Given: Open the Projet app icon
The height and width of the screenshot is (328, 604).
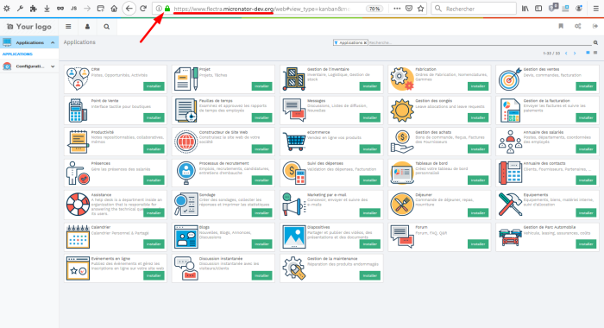Looking at the screenshot, I should (x=186, y=79).
